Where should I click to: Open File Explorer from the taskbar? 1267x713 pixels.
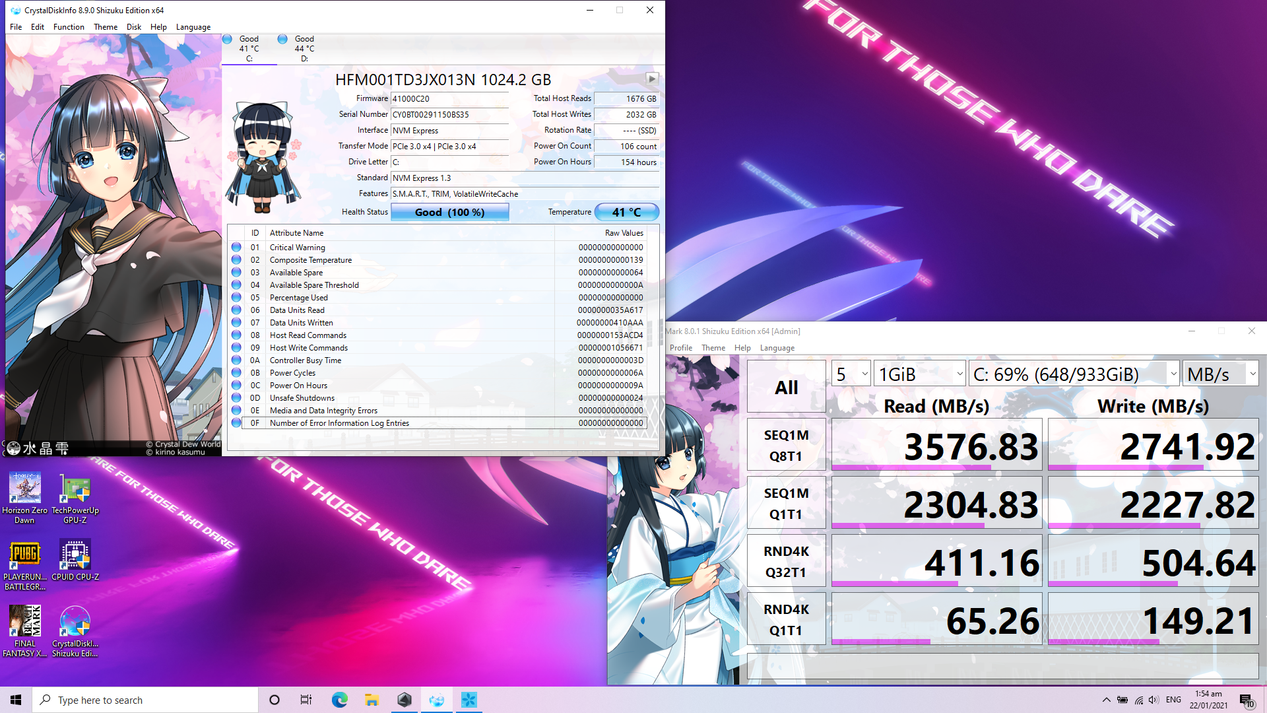(x=372, y=700)
